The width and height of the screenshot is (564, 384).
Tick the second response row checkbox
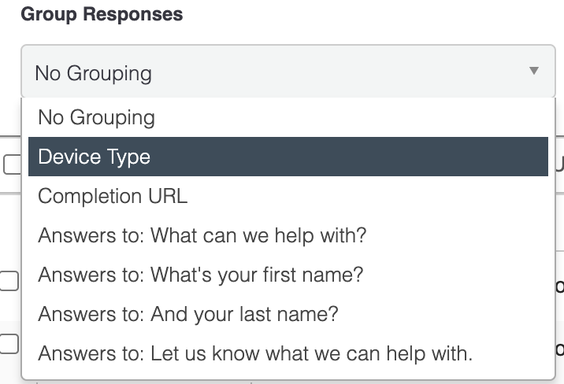pos(9,343)
